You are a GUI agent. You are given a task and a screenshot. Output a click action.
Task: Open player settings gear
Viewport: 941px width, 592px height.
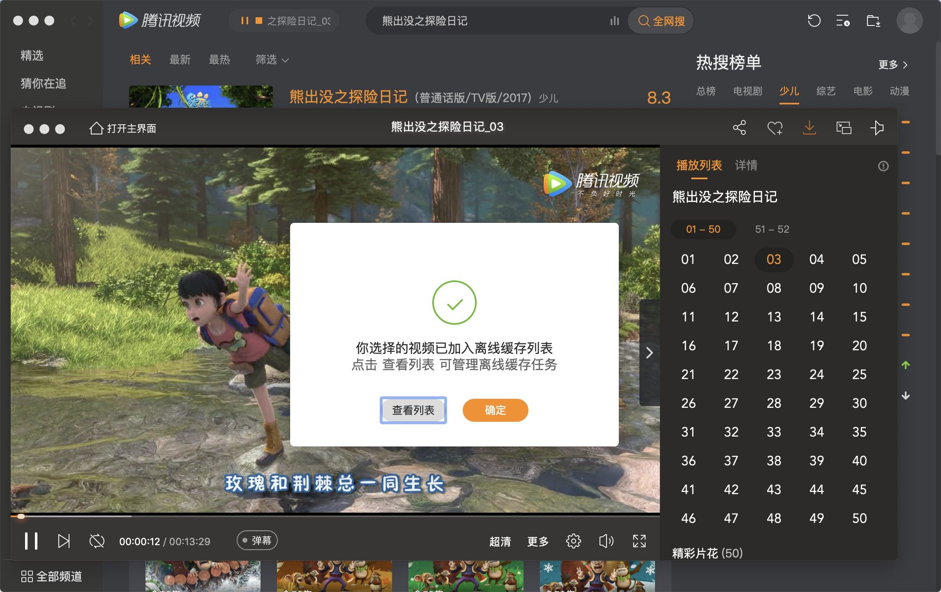tap(573, 541)
